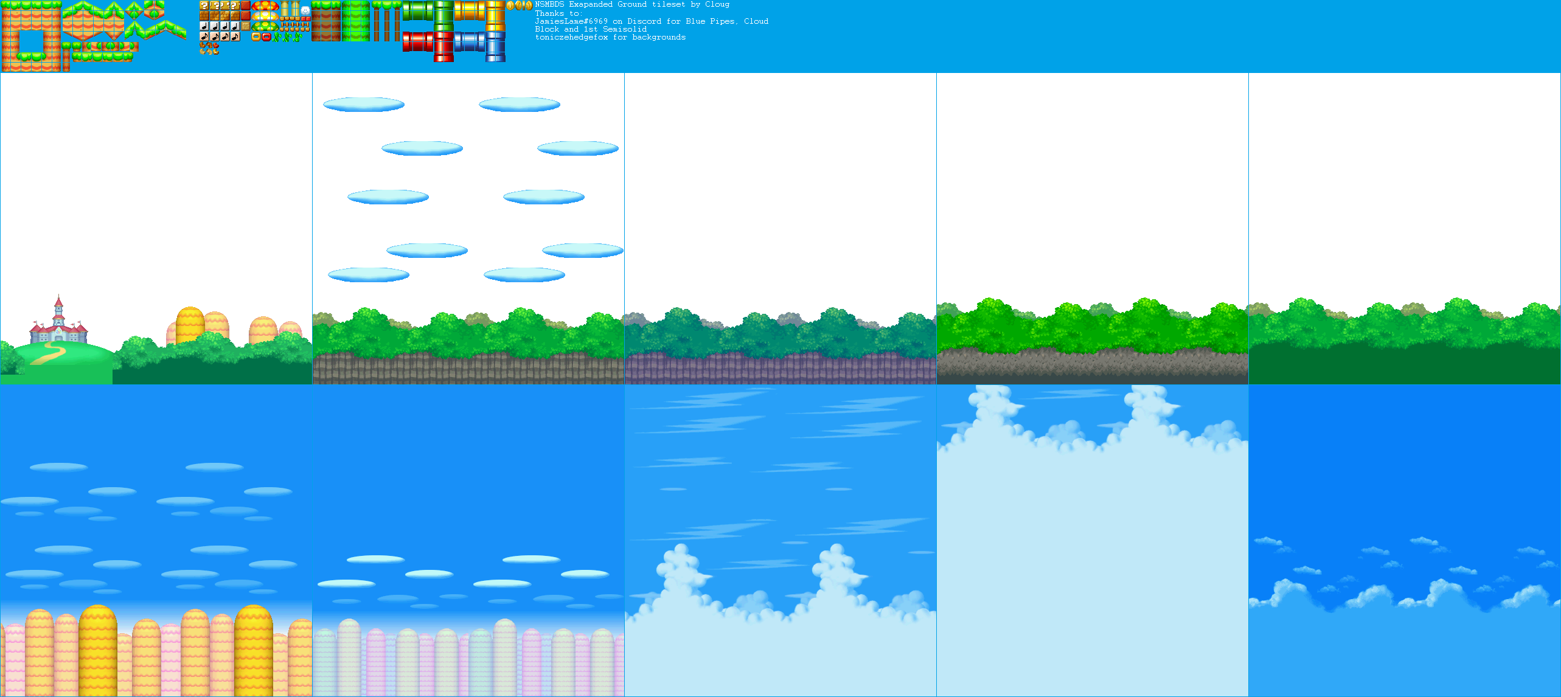Open the sky background with low cumulus clouds
This screenshot has width=1561, height=697.
coord(780,541)
